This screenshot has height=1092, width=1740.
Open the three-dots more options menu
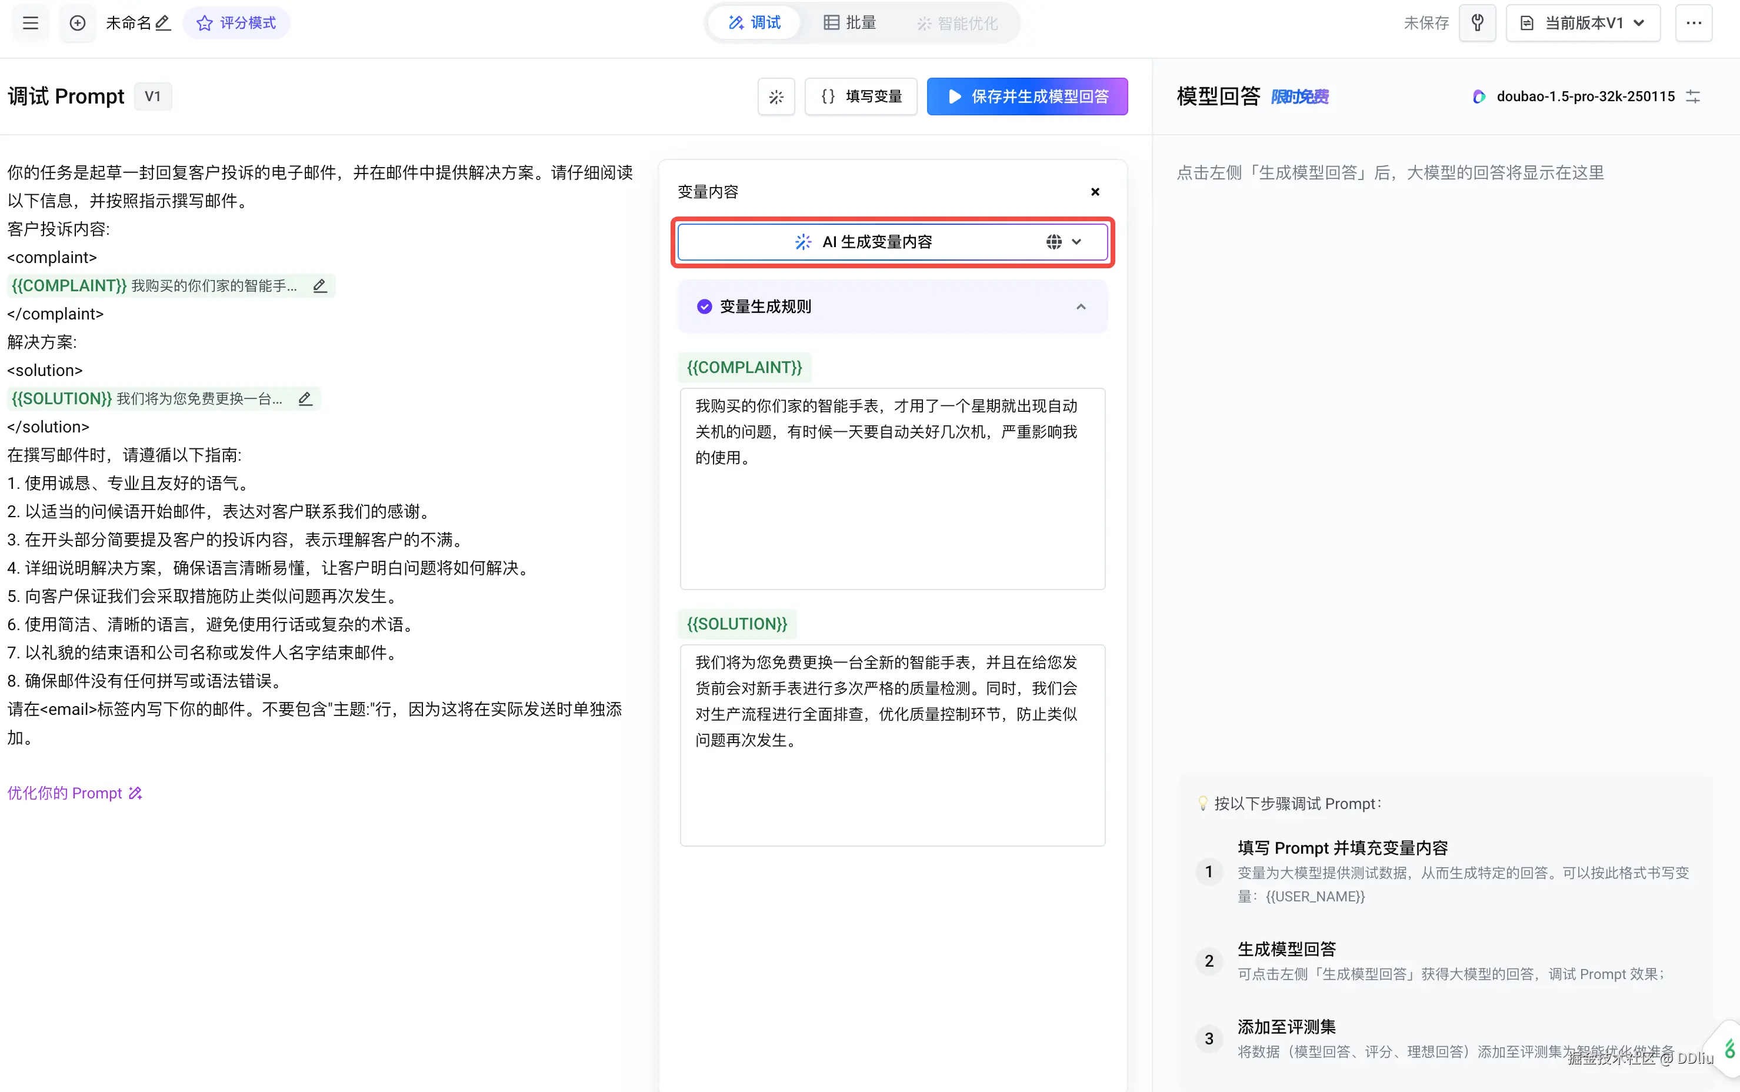1693,23
